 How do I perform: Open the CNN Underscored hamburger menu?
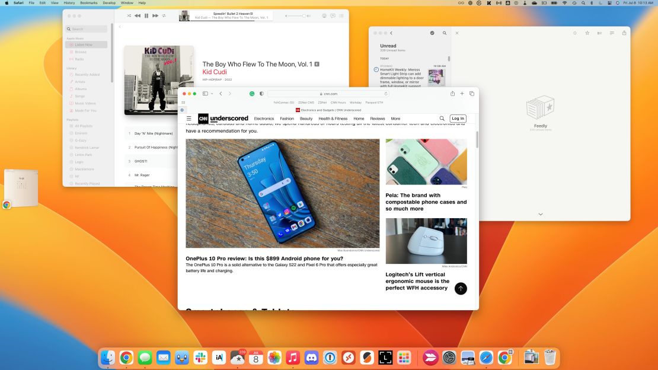click(x=189, y=119)
